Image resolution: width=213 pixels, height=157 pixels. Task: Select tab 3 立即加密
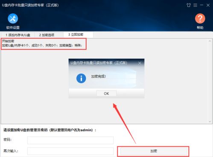pos(76,35)
